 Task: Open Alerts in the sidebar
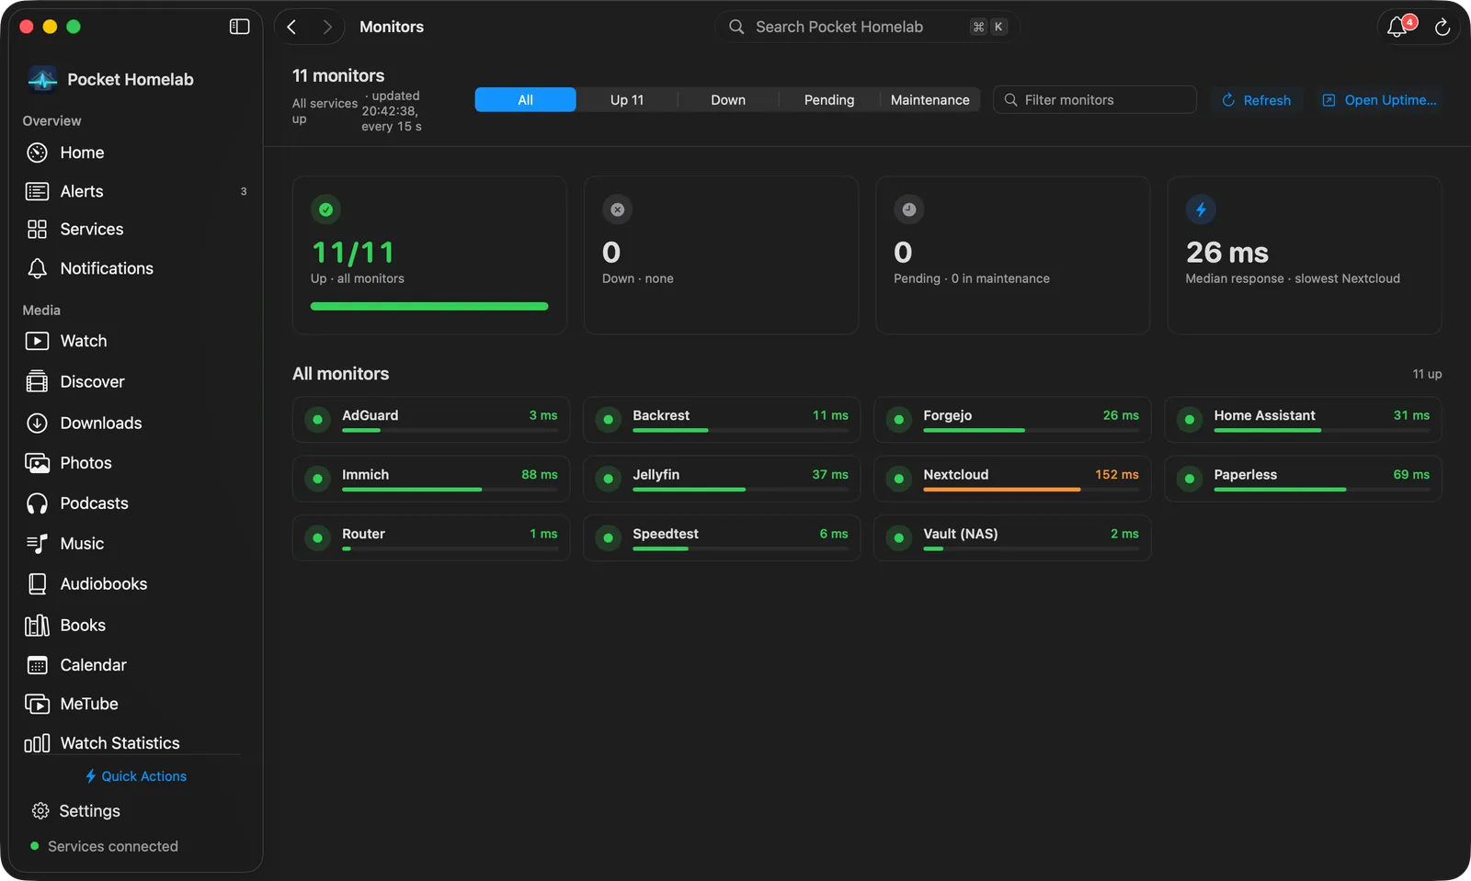pos(136,191)
